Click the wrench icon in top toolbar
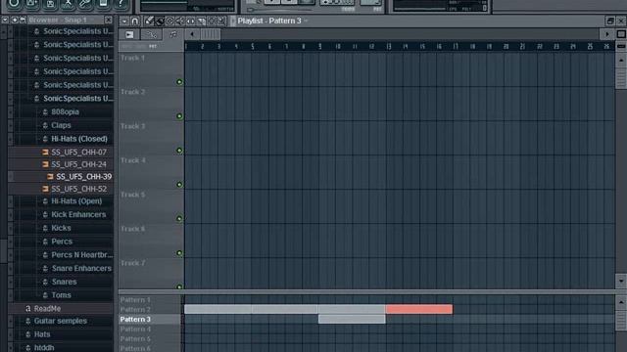 [85, 4]
